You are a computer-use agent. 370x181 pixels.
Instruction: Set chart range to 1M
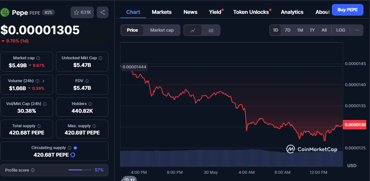pyautogui.click(x=300, y=30)
